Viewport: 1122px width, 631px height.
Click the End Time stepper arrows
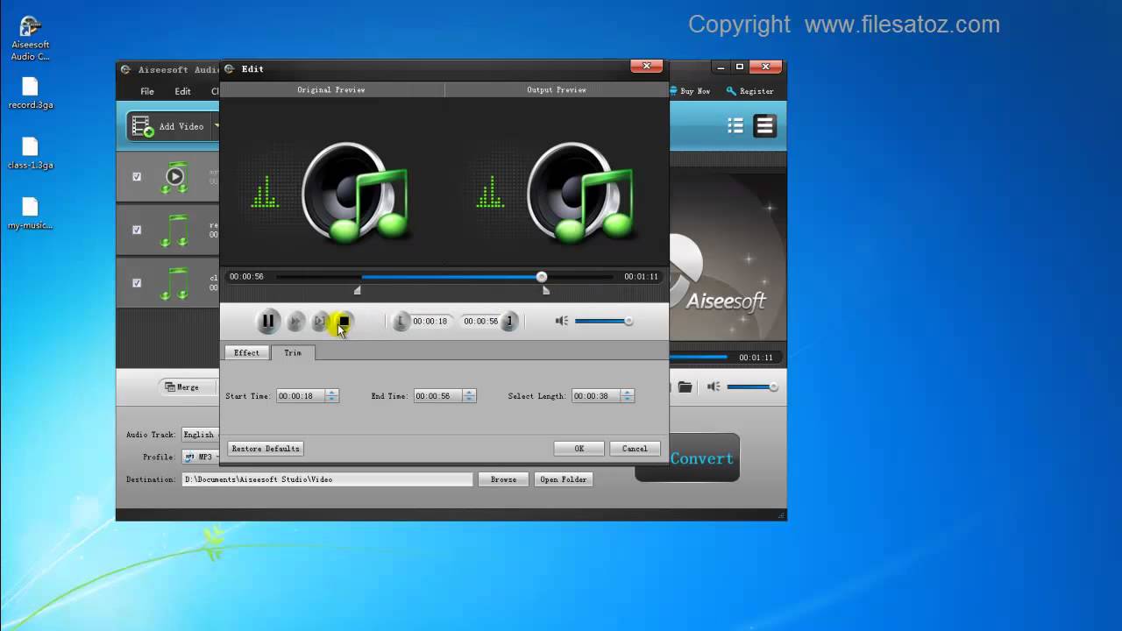469,396
